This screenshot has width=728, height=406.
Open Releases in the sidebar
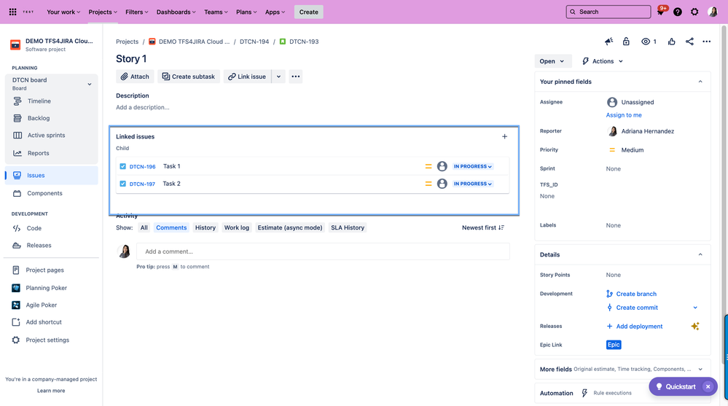tap(39, 245)
